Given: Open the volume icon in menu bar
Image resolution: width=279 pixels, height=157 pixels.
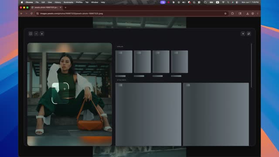Looking at the screenshot, I should [x=184, y=2].
